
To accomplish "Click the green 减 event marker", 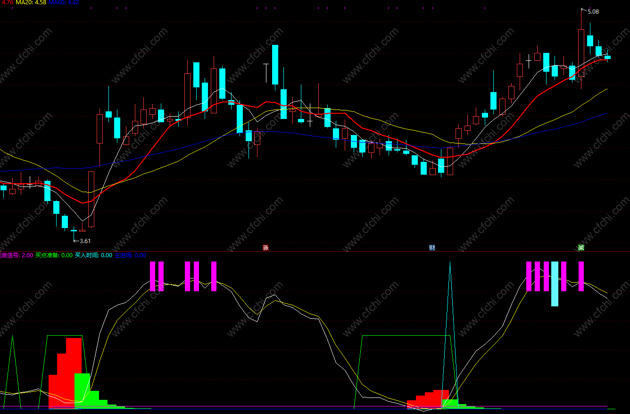I will [x=581, y=247].
